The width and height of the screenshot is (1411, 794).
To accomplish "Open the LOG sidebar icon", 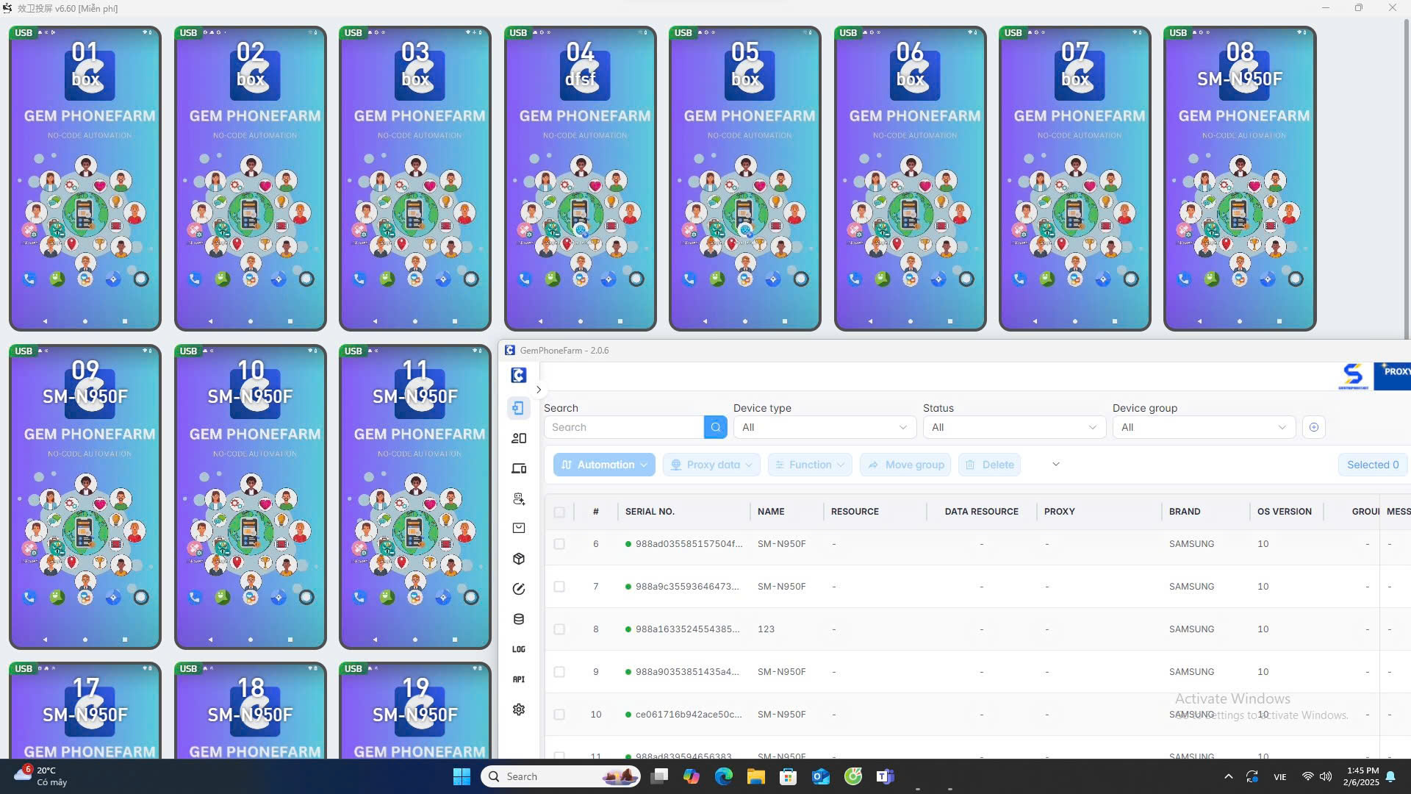I will coord(518,649).
